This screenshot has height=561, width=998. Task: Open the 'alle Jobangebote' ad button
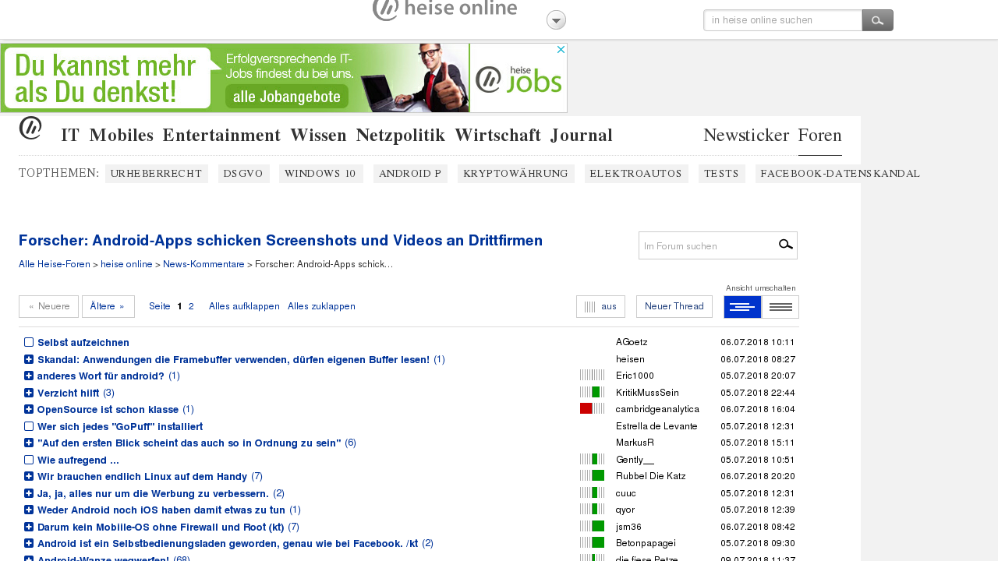click(x=288, y=97)
